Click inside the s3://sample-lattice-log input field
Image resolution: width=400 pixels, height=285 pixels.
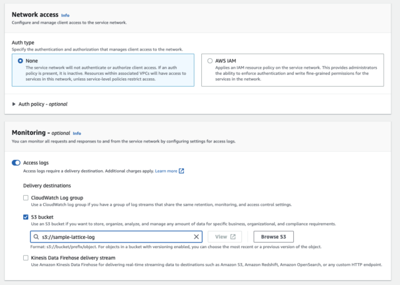coord(116,237)
